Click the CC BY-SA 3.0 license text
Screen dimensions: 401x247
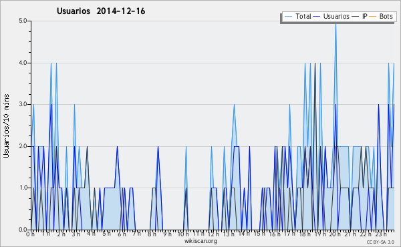pos(380,242)
